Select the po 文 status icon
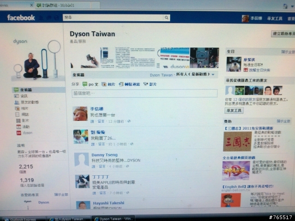Viewport: 295px width, 221px height. point(85,84)
